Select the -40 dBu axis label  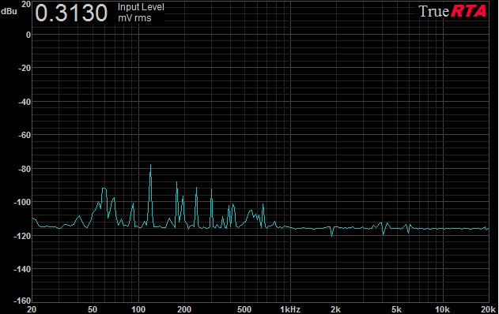tap(25, 102)
